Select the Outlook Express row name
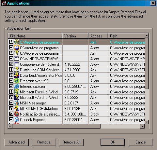Screen dimensions: 157x150 pos(33,120)
